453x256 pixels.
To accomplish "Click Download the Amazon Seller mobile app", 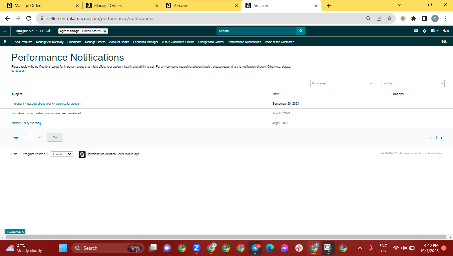I will [x=113, y=154].
